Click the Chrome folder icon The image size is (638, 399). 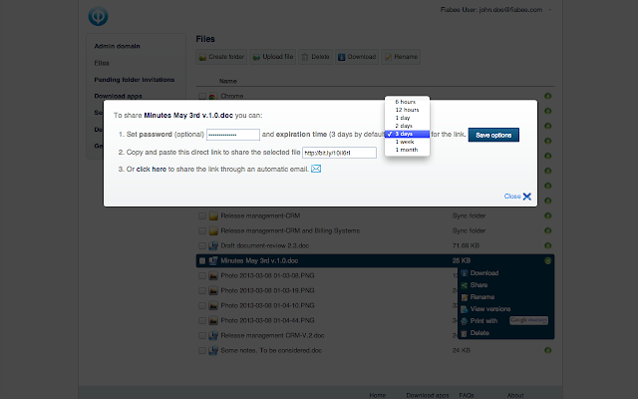coord(213,97)
